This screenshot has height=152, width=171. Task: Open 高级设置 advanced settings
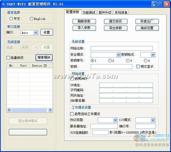pos(147,28)
